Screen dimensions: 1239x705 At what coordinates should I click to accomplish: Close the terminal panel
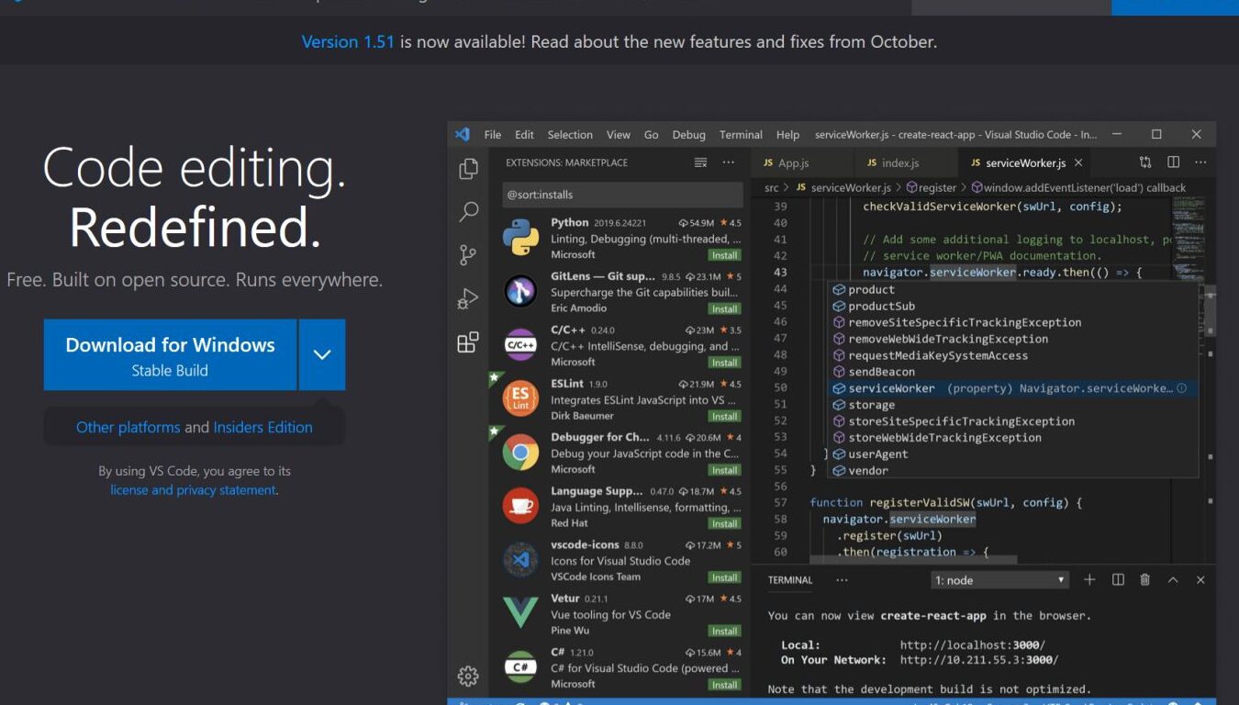click(1200, 580)
